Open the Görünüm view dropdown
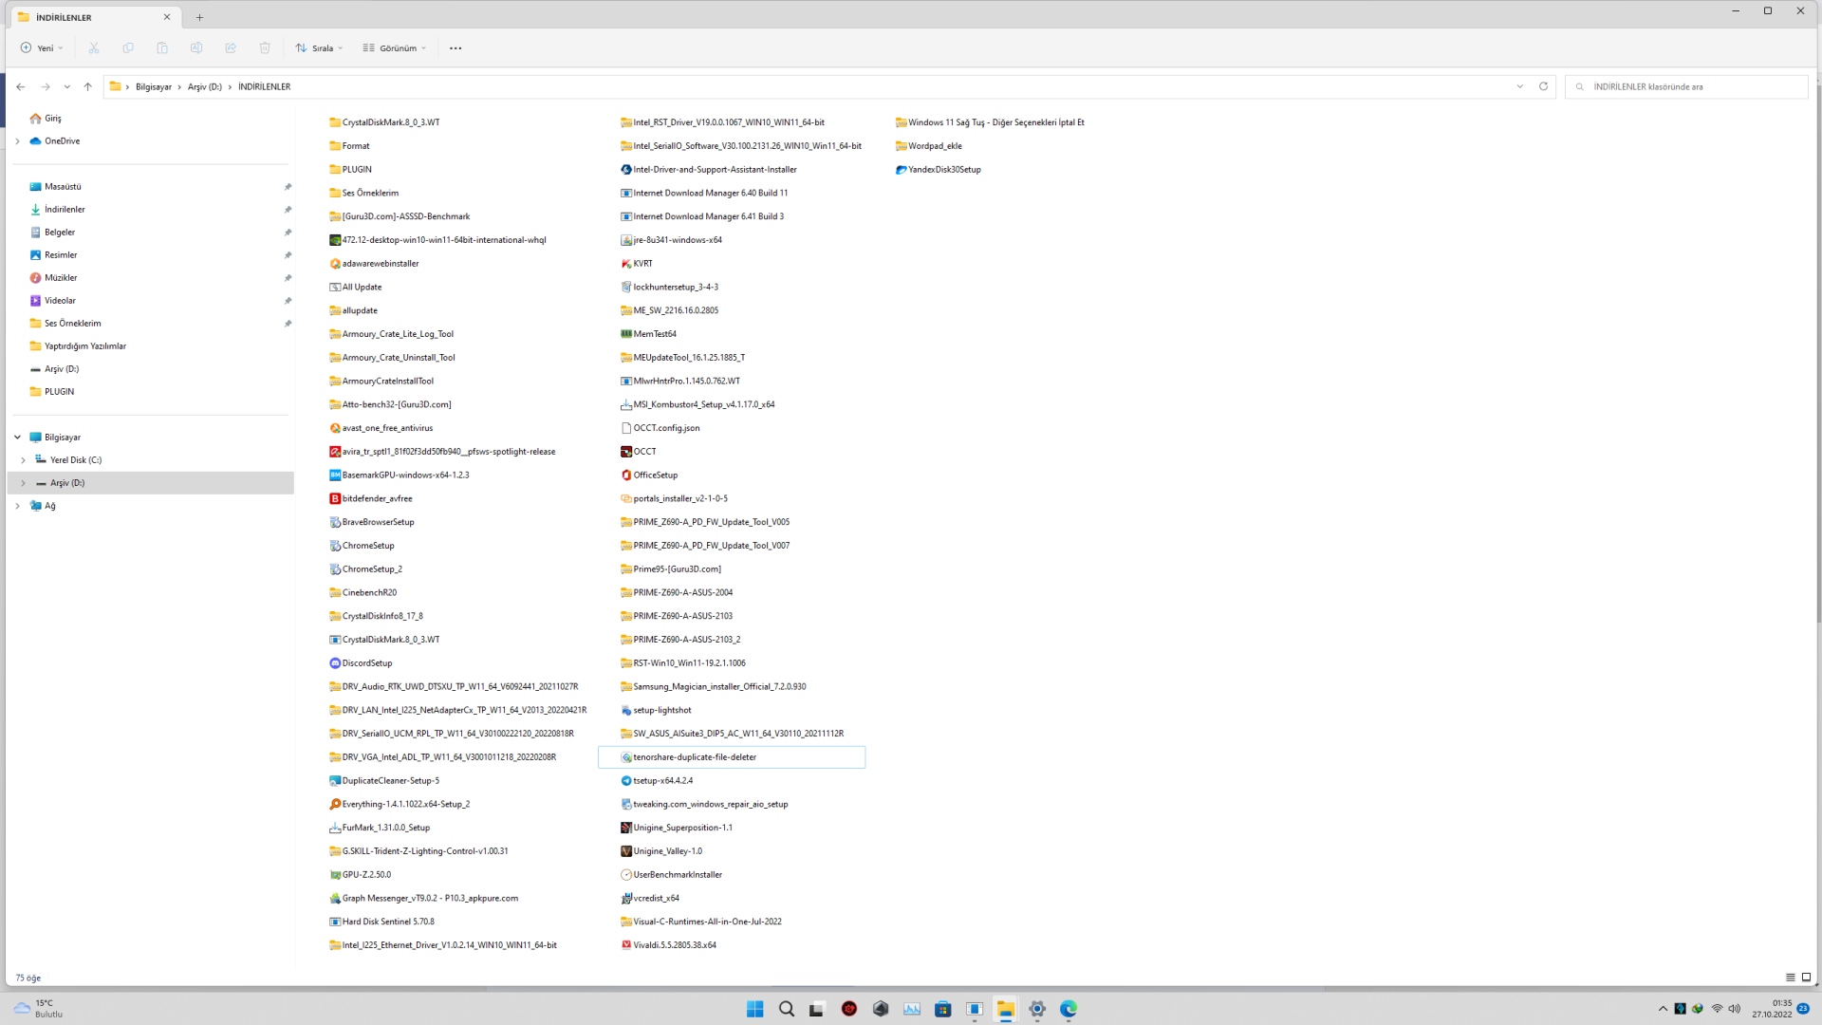The height and width of the screenshot is (1025, 1822). 395,48
